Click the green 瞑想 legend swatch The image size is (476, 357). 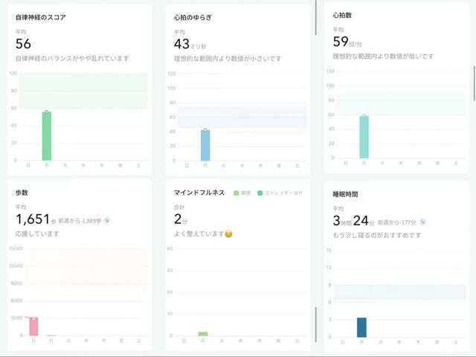click(x=237, y=193)
